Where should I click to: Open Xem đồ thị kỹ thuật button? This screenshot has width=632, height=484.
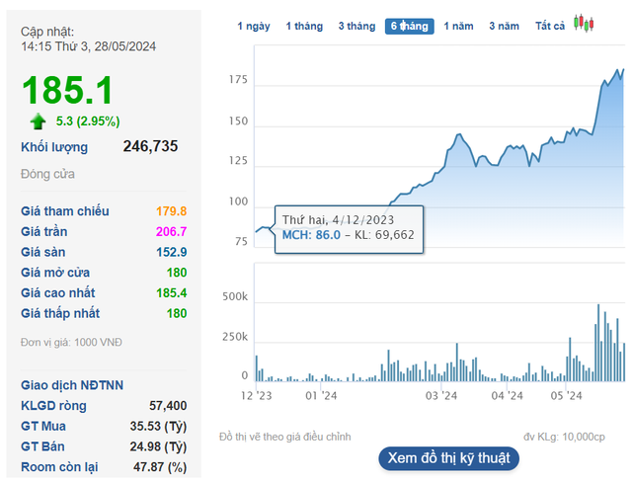pos(448,458)
